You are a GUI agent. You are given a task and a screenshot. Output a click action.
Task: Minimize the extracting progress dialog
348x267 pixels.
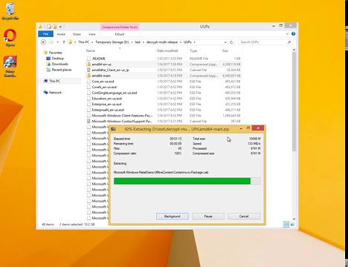tap(241, 128)
